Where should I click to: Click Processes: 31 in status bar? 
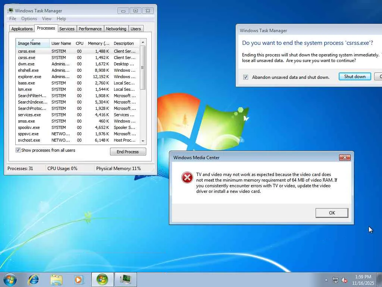(20, 169)
